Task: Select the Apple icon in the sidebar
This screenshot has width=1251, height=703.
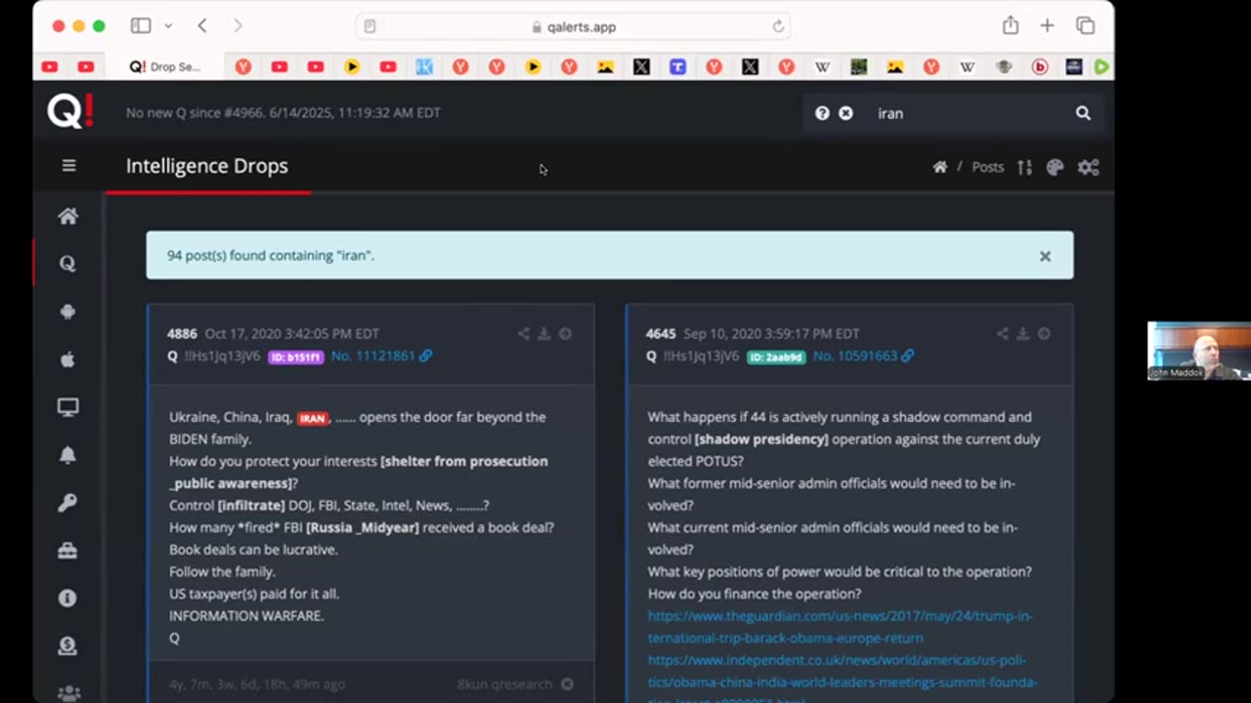Action: tap(67, 359)
